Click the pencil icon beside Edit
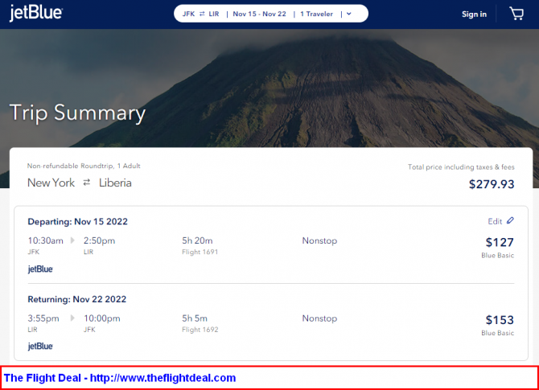Image resolution: width=539 pixels, height=390 pixels. (x=511, y=220)
